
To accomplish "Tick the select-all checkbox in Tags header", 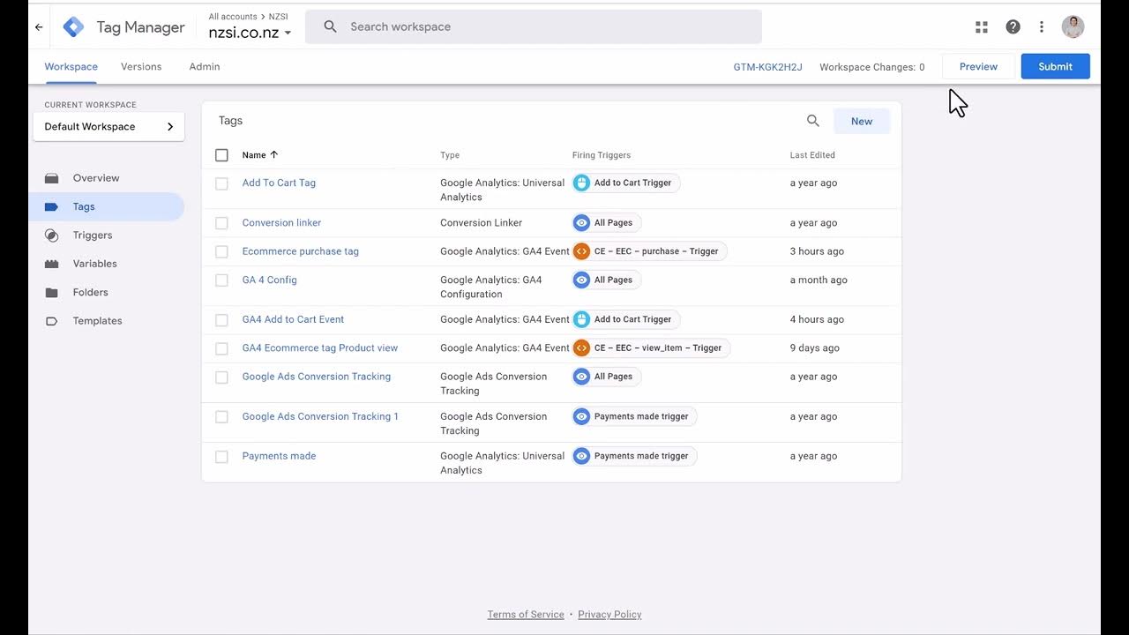I will pyautogui.click(x=221, y=155).
